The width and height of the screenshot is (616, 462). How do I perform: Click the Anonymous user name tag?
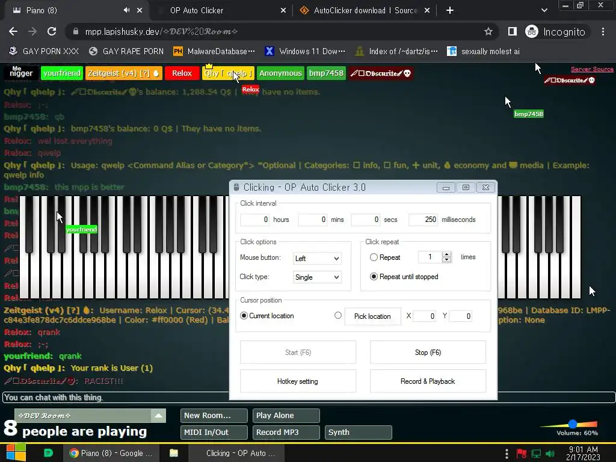click(x=280, y=73)
